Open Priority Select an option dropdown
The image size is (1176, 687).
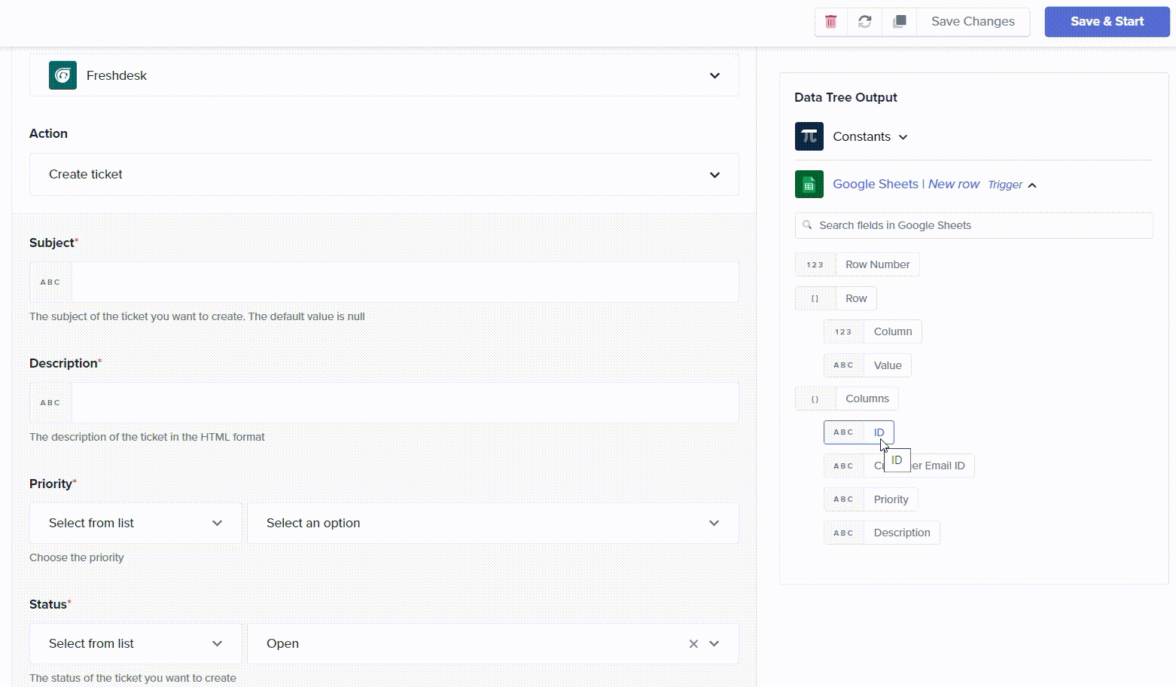[493, 523]
